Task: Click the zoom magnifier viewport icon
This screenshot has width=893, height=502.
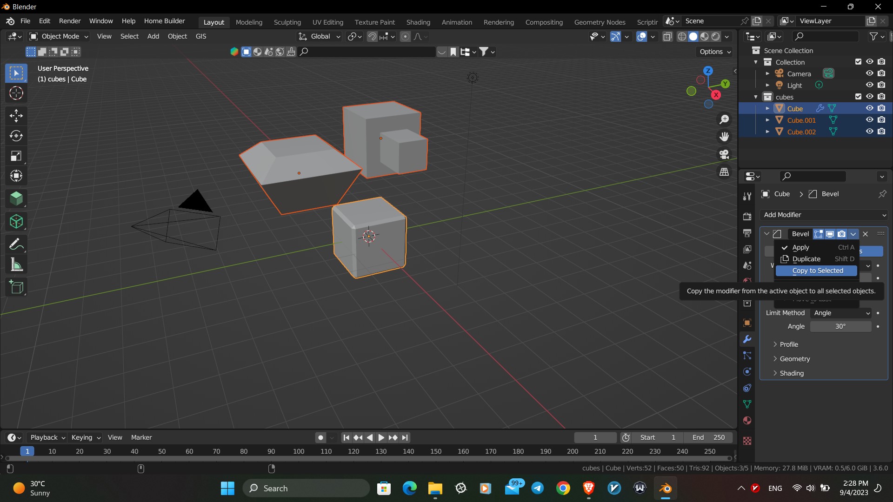Action: click(724, 119)
